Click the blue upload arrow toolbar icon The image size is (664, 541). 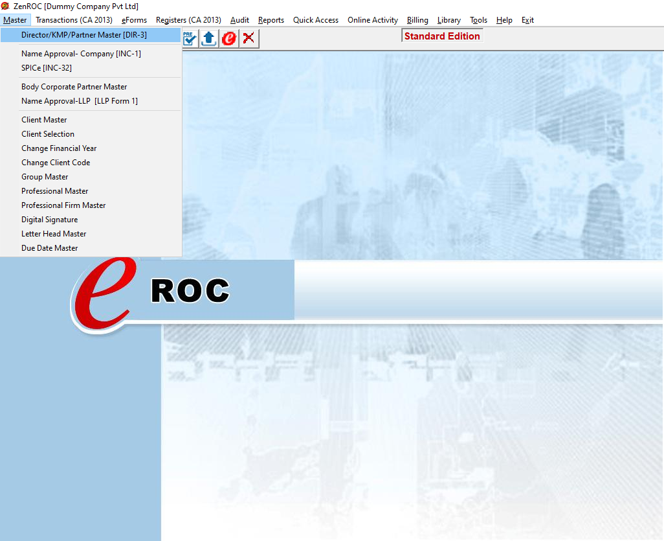pyautogui.click(x=209, y=39)
